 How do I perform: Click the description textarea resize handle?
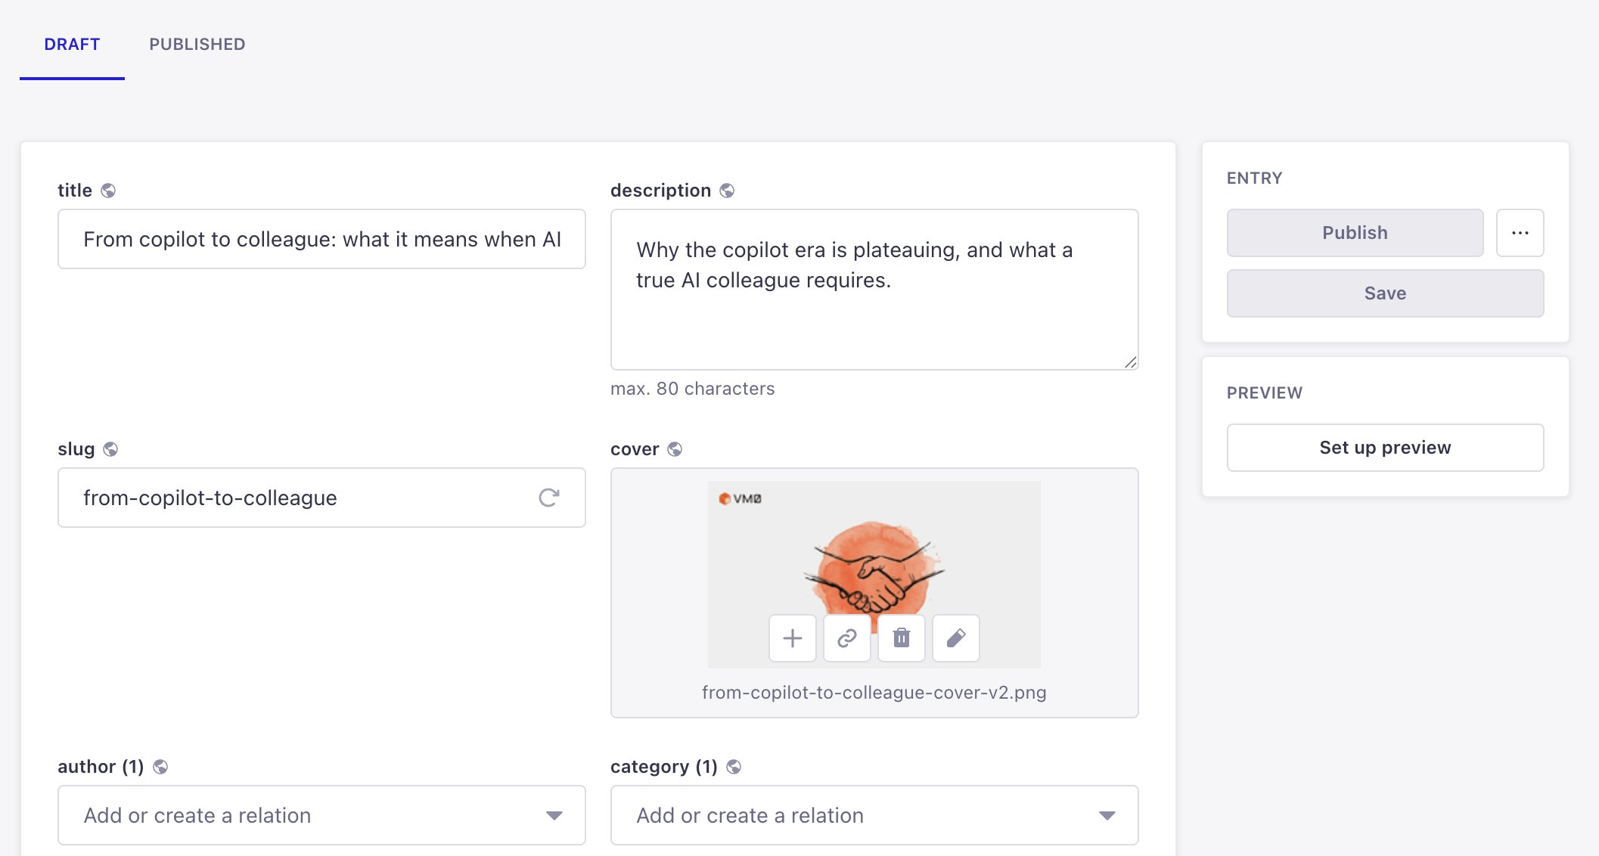click(x=1130, y=362)
